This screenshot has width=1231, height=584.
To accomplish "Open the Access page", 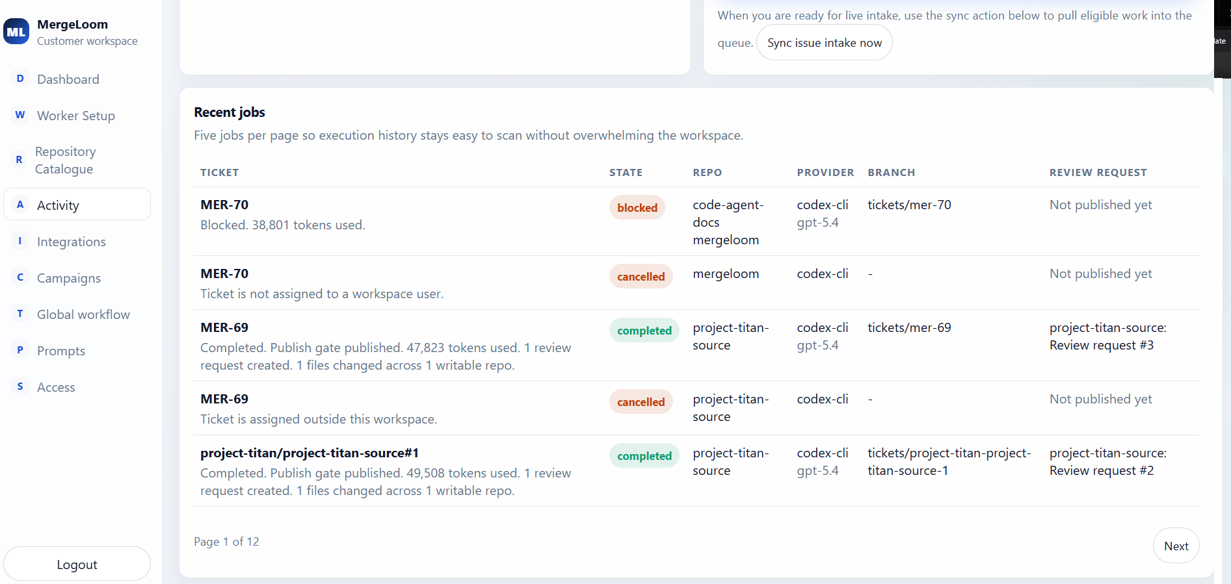I will pos(77,387).
